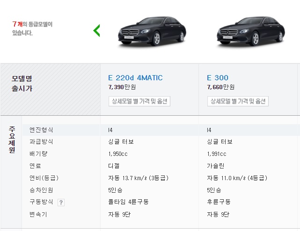Screen dimensions: 300x231
Task: Select the E 220d 4MATIC car image
Action: pyautogui.click(x=152, y=31)
